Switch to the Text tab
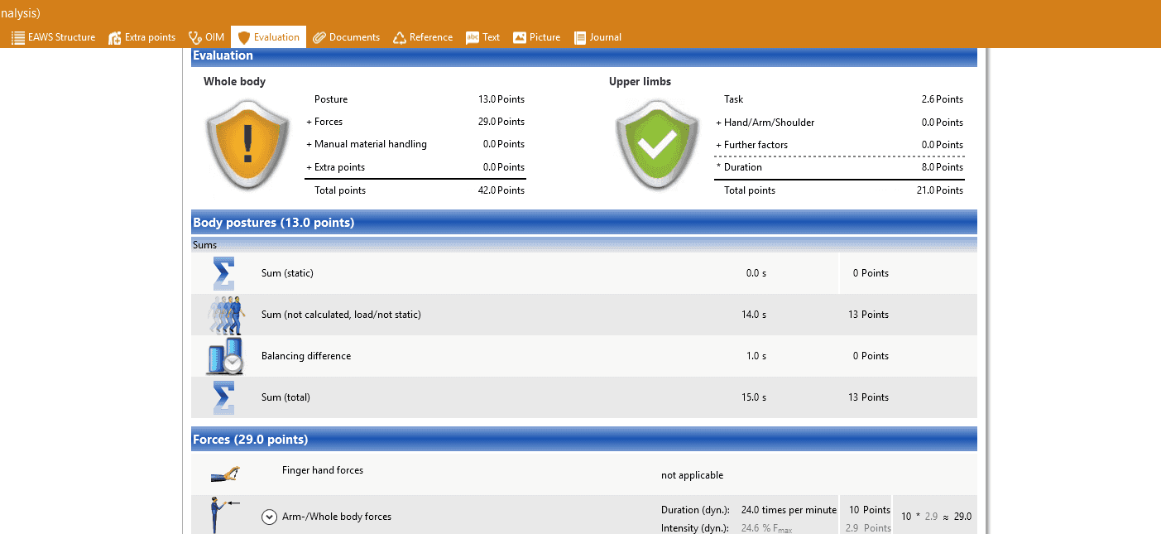 (482, 37)
